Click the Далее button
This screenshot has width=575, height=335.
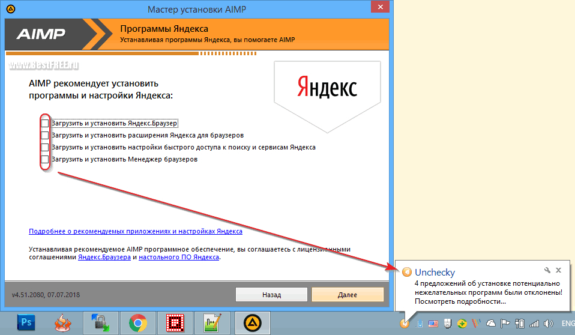pos(348,295)
